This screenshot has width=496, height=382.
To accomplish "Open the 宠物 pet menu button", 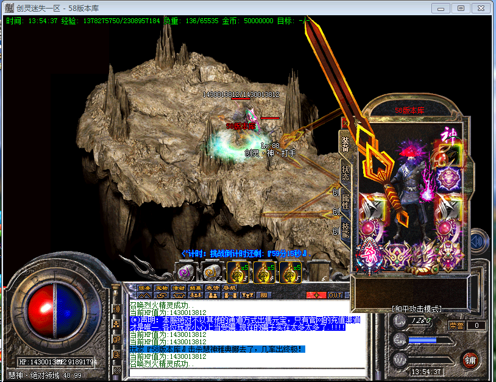I will pyautogui.click(x=162, y=288).
